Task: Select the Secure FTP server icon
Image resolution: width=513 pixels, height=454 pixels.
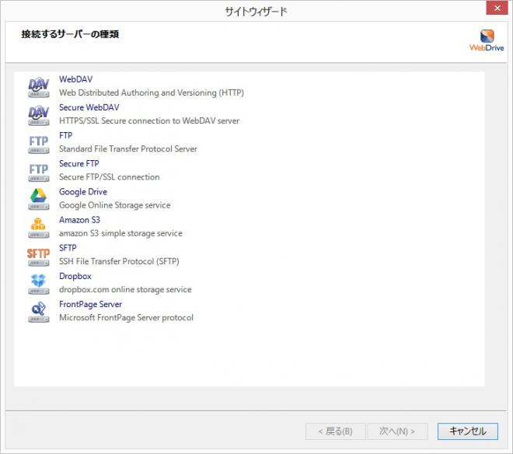Action: (39, 172)
